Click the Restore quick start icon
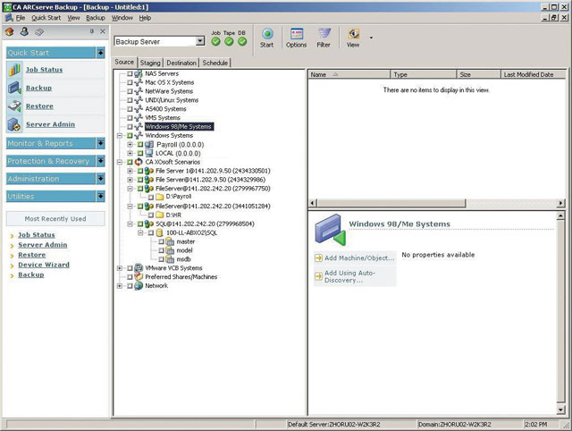The image size is (572, 431). click(x=14, y=106)
